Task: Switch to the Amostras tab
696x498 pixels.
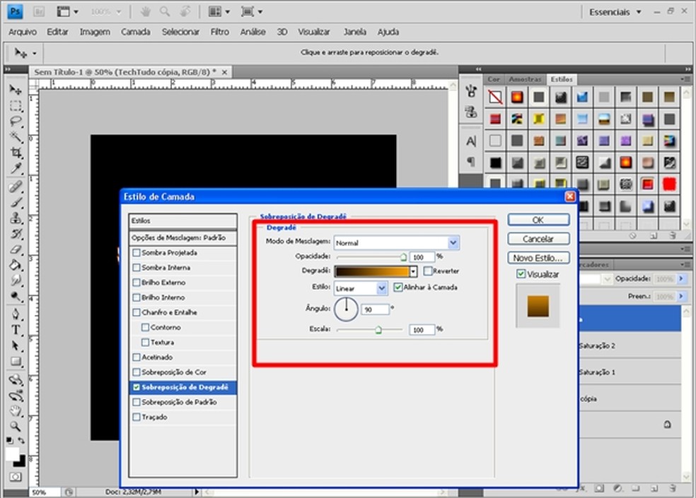Action: point(525,79)
